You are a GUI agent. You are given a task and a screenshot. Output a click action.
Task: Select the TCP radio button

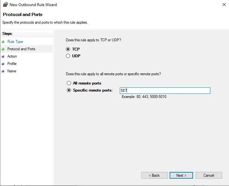coord(68,49)
